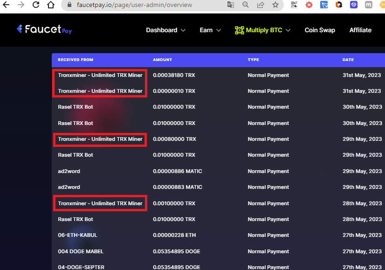Screen dimensions: 385x270
Task: Select the 0.00000228 ETH amount
Action: tap(174, 235)
